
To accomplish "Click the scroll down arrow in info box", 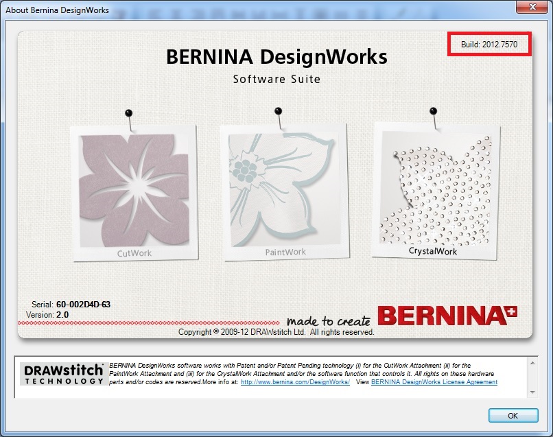I will point(532,392).
